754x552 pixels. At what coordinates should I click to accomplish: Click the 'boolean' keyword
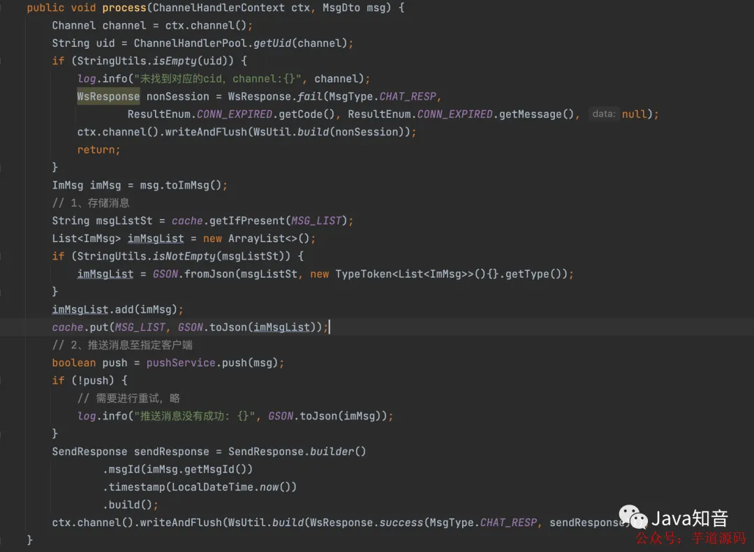[x=73, y=363]
